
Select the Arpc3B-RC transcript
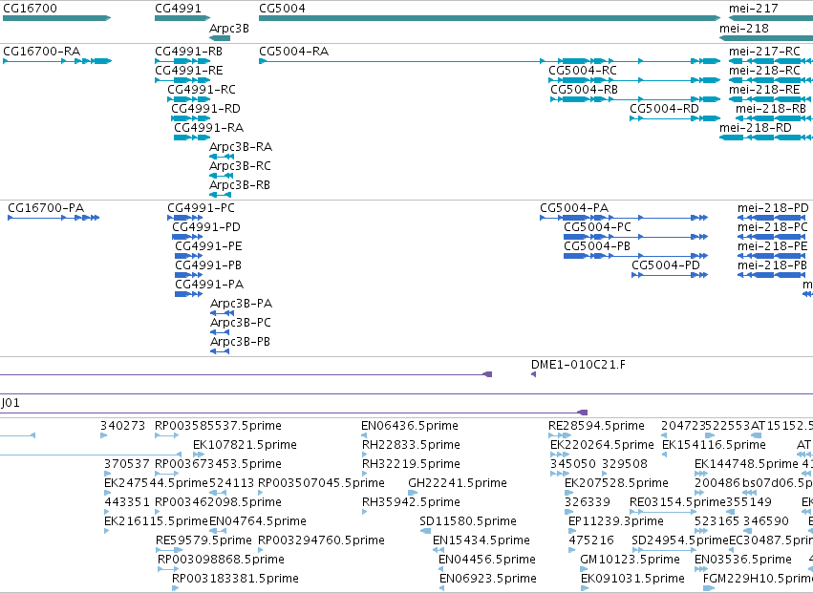click(x=222, y=176)
